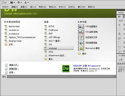Click the Desktop/1.html file icon

6,41
